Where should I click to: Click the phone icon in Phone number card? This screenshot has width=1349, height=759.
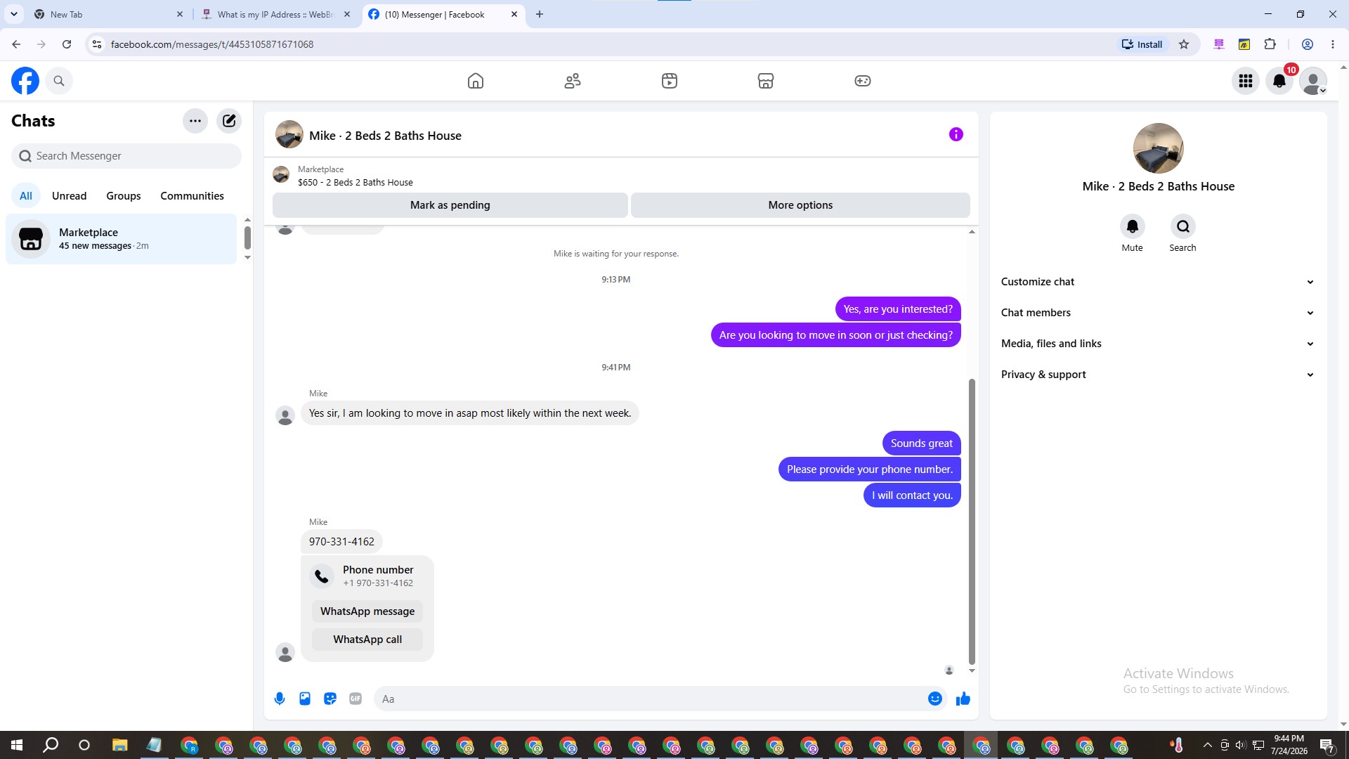click(x=322, y=576)
